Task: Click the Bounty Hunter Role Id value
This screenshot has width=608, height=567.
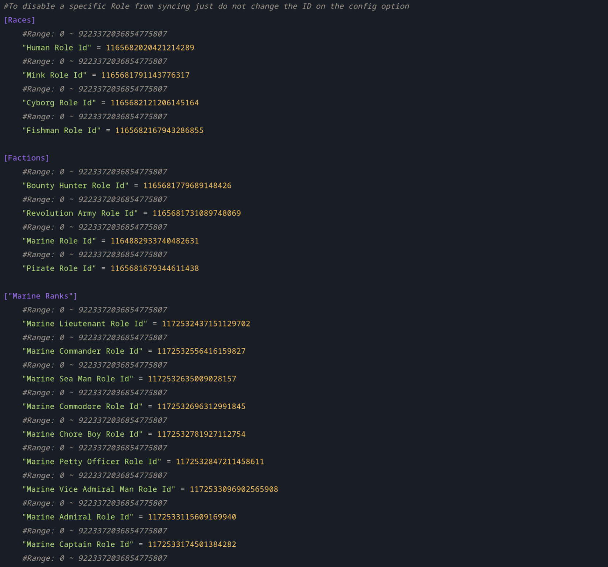Action: pyautogui.click(x=187, y=186)
